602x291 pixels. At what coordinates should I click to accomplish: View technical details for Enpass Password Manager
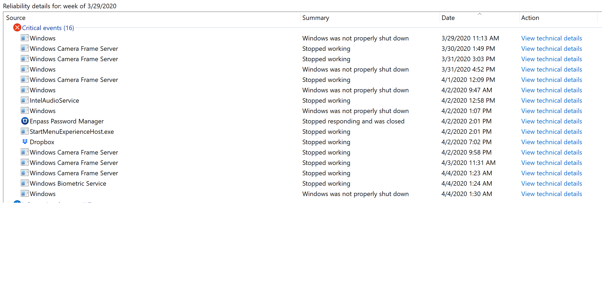pyautogui.click(x=552, y=121)
